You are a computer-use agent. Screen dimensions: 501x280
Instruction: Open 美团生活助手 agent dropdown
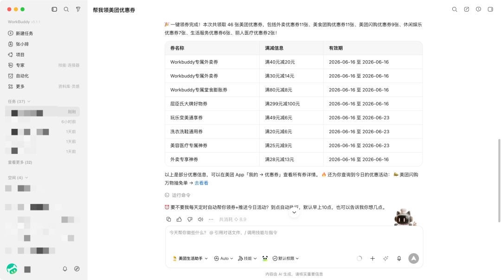190,258
